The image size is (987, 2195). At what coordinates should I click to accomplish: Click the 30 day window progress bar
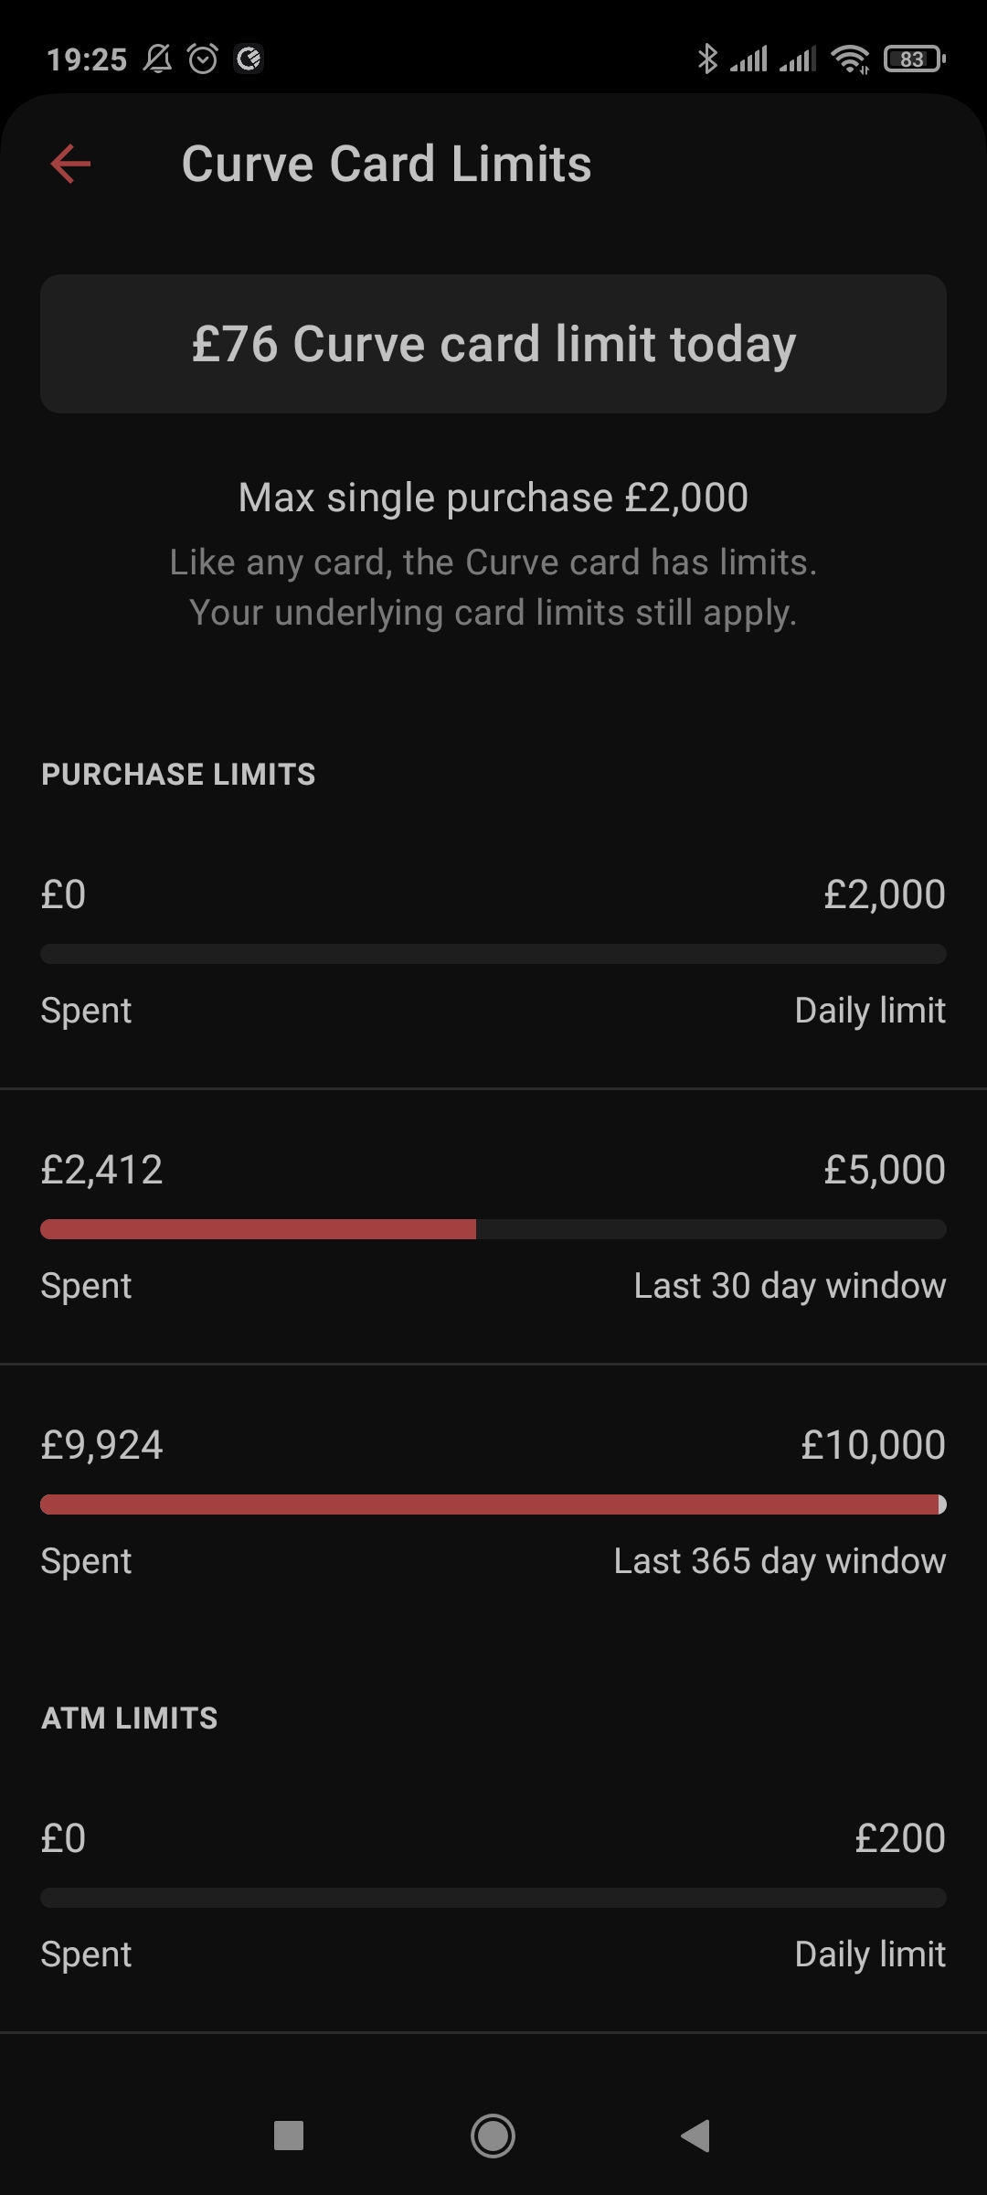tap(493, 1229)
